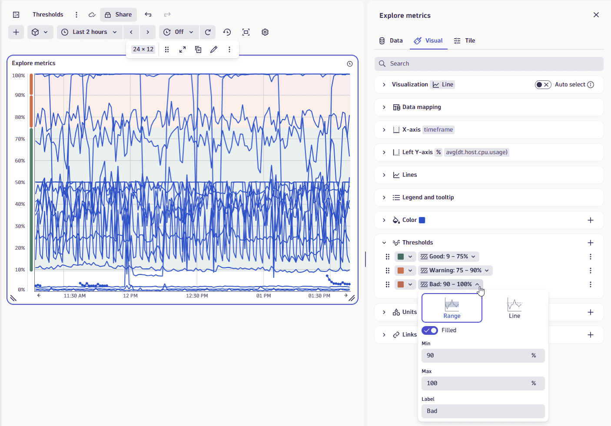Screen dimensions: 611x426
Task: Close the Explore metrics panel
Action: tap(596, 15)
